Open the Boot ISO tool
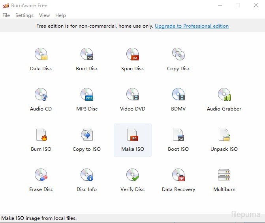This screenshot has height=223, width=265. (179, 140)
